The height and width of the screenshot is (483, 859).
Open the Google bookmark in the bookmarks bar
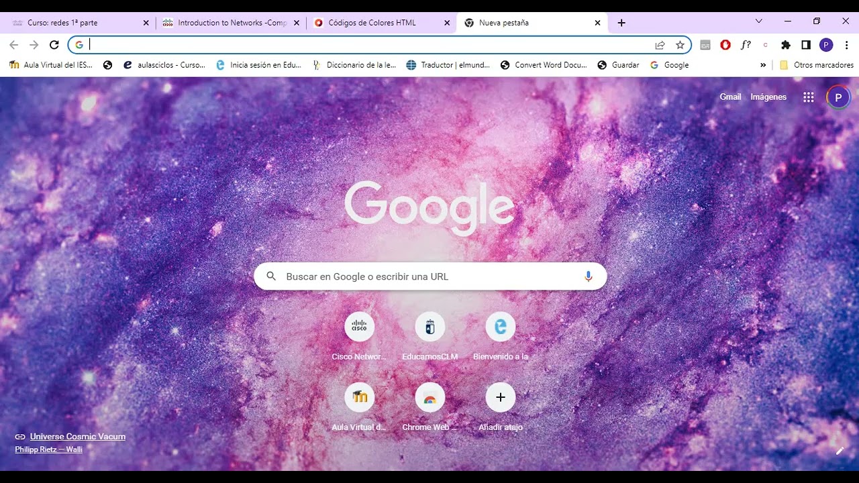[x=669, y=65]
